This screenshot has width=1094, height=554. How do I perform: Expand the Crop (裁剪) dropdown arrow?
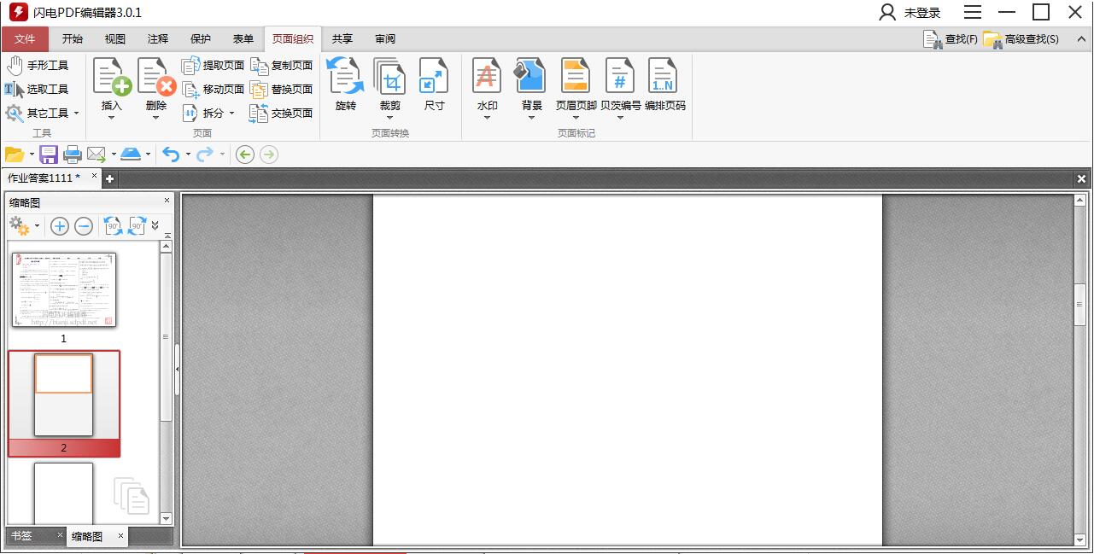(x=390, y=118)
